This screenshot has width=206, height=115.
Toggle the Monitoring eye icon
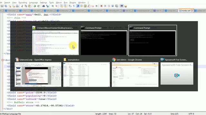pos(97,6)
